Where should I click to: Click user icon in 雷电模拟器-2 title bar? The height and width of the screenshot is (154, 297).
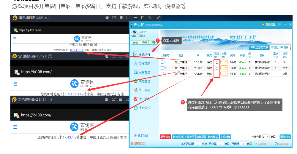pos(106,100)
